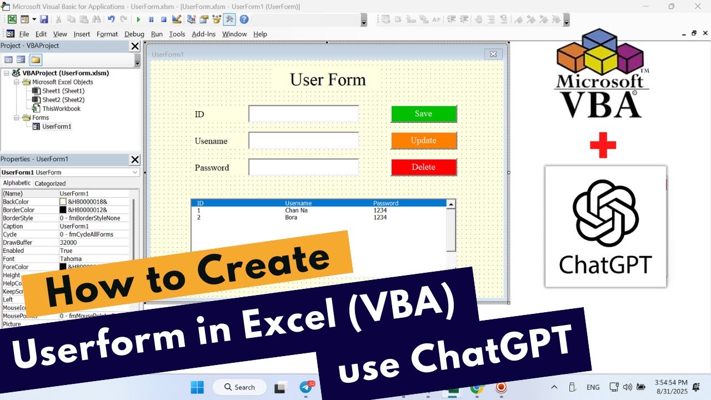Click the Copy toolbar icon
The image size is (711, 400).
pos(71,19)
